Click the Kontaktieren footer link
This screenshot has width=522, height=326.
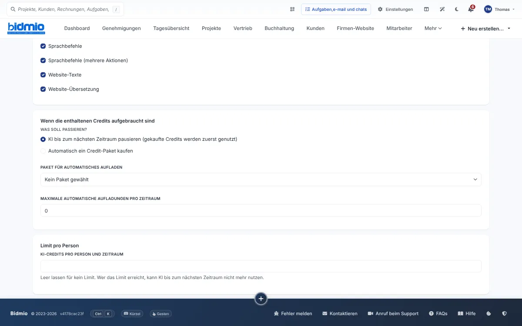click(340, 313)
